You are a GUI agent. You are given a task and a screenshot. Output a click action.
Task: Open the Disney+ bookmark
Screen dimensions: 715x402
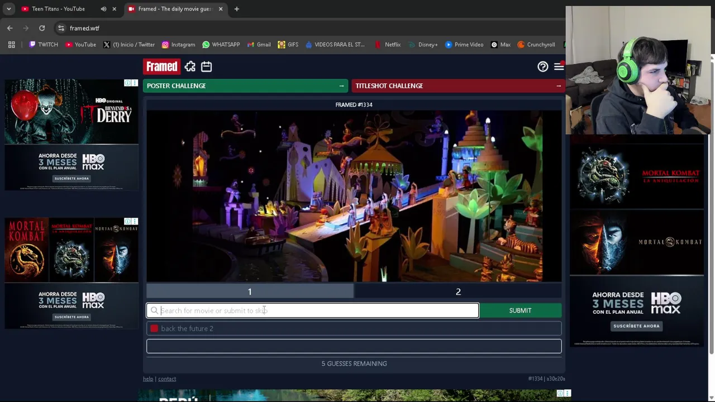[x=423, y=45]
